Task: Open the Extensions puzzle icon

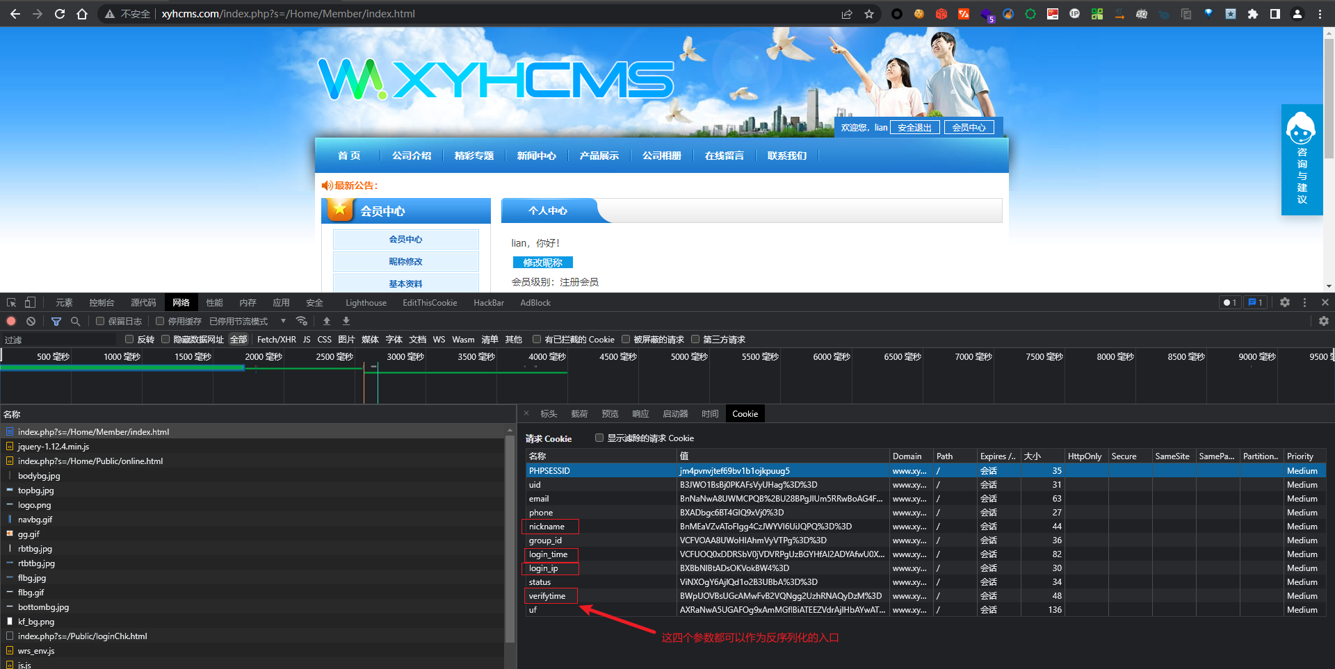Action: point(1253,14)
